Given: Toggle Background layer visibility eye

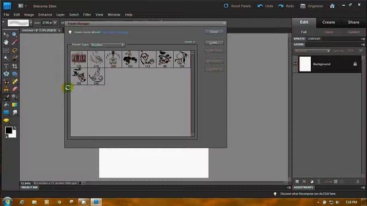Looking at the screenshot, I should pyautogui.click(x=295, y=64).
